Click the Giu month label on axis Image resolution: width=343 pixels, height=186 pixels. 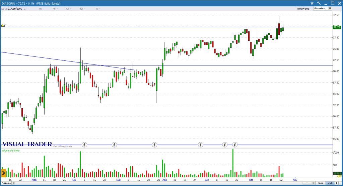[74, 180]
